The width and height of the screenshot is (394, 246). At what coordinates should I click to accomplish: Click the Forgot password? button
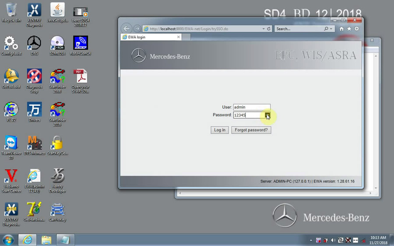coord(251,130)
